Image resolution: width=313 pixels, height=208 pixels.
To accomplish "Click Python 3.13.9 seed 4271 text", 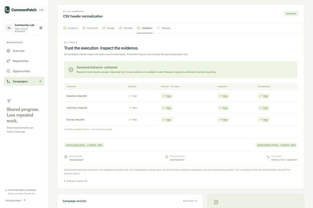I will tap(284, 160).
